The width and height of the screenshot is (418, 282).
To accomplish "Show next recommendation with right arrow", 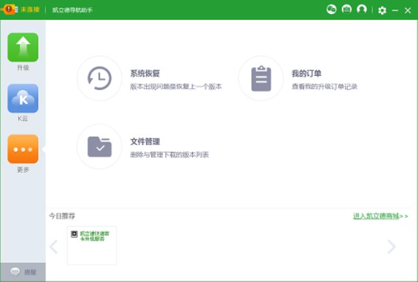I will pyautogui.click(x=391, y=246).
